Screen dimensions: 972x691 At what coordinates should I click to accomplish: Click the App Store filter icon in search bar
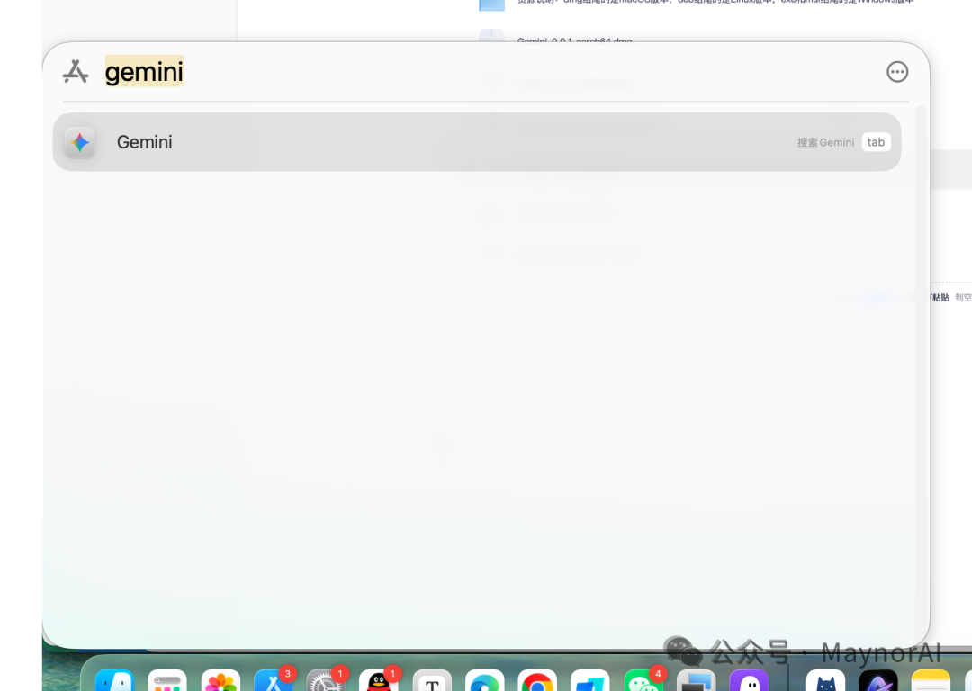(x=76, y=72)
